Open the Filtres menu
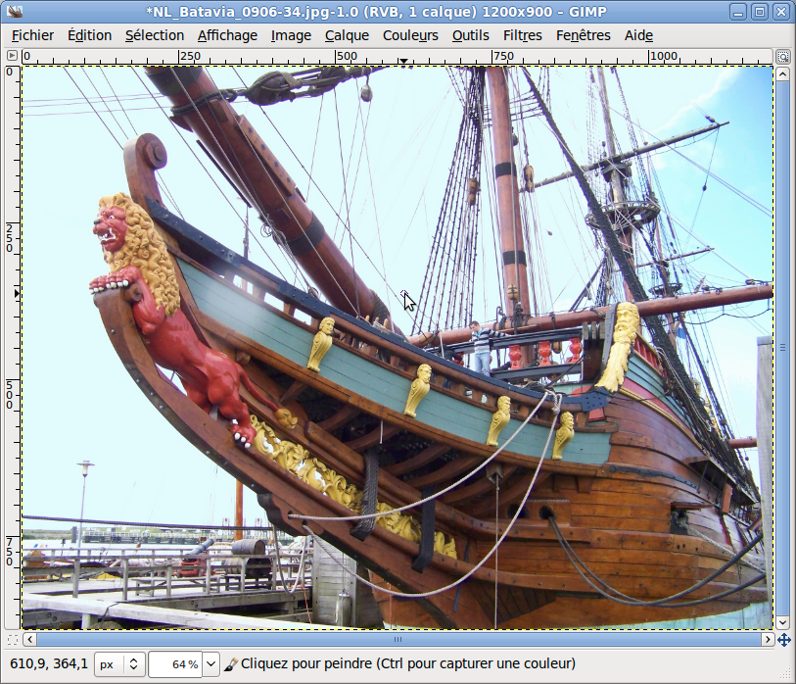 [523, 35]
